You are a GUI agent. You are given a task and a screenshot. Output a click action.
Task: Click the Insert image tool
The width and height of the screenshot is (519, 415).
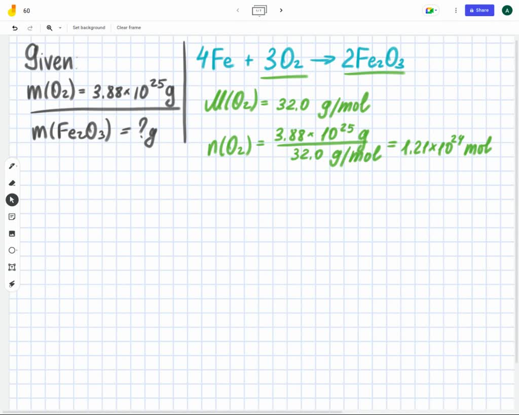pyautogui.click(x=12, y=233)
